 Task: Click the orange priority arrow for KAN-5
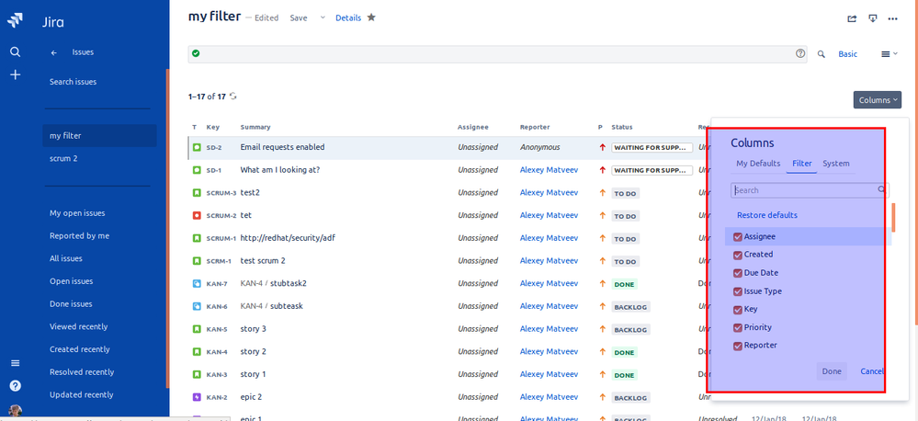pyautogui.click(x=602, y=329)
